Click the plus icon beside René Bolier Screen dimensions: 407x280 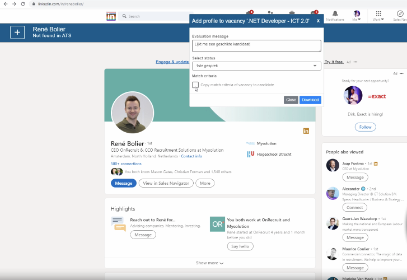pyautogui.click(x=17, y=32)
